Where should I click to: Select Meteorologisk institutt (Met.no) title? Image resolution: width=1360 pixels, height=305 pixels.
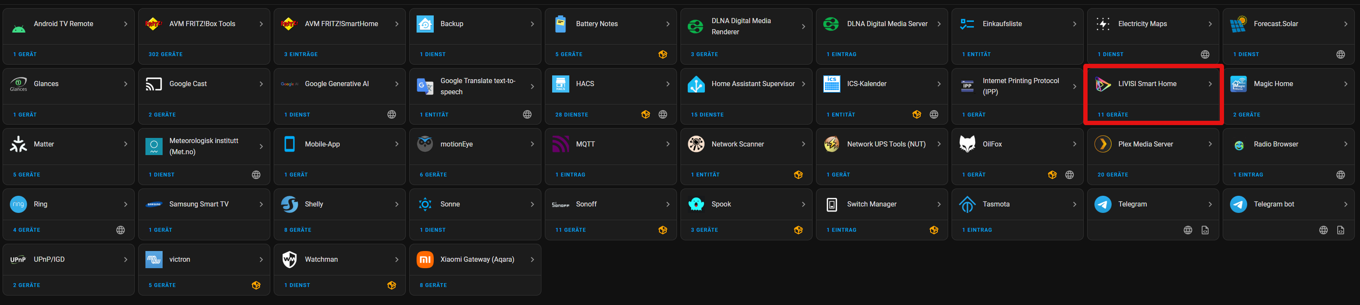point(204,147)
